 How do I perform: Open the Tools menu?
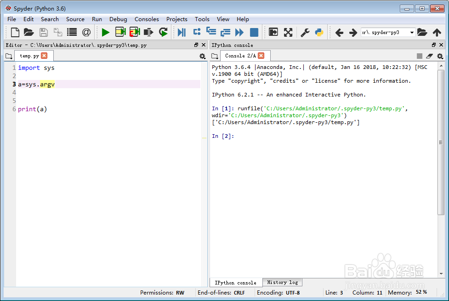202,19
